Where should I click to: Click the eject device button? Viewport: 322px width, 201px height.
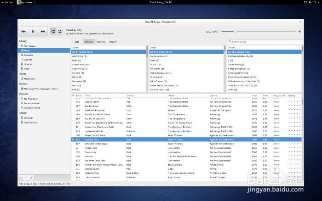31,178
